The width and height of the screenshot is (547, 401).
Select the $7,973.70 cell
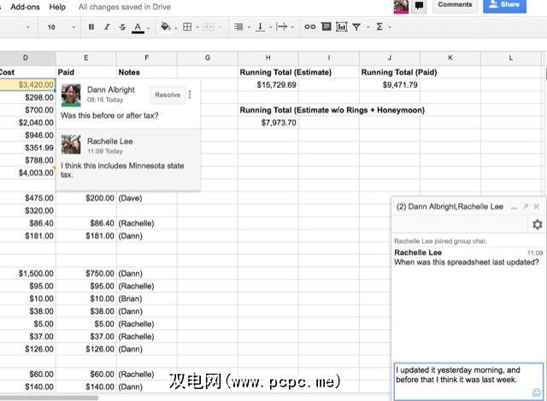pyautogui.click(x=268, y=123)
